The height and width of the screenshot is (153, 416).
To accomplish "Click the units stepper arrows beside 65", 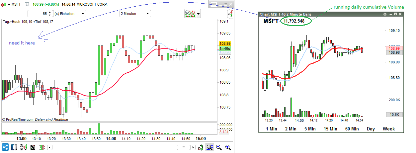I will (x=50, y=14).
